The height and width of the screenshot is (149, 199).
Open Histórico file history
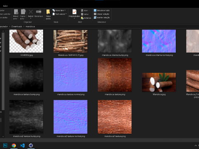[x=86, y=18]
